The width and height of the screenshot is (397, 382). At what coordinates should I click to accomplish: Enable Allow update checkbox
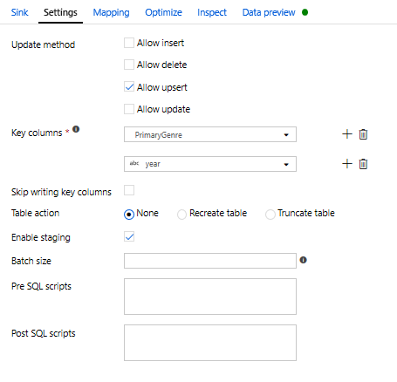coord(129,109)
